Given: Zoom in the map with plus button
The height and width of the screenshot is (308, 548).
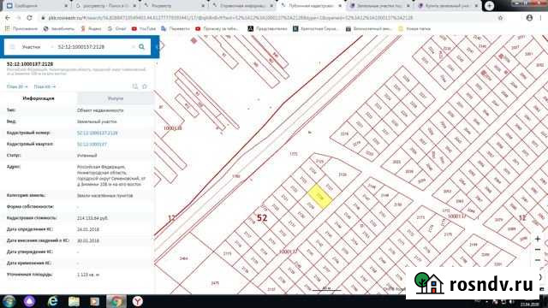Looking at the screenshot, I should 538,239.
